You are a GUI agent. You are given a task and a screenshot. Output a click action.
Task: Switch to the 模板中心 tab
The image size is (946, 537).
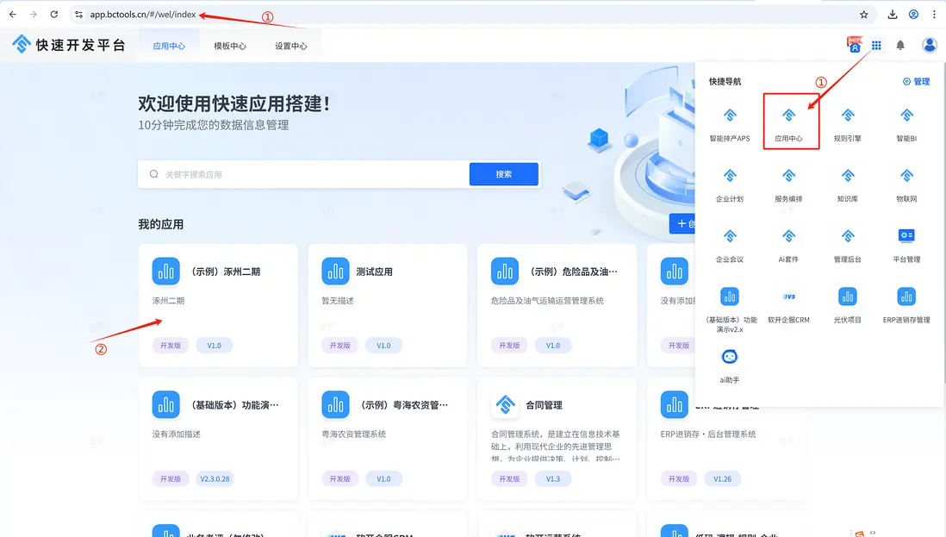click(x=229, y=47)
